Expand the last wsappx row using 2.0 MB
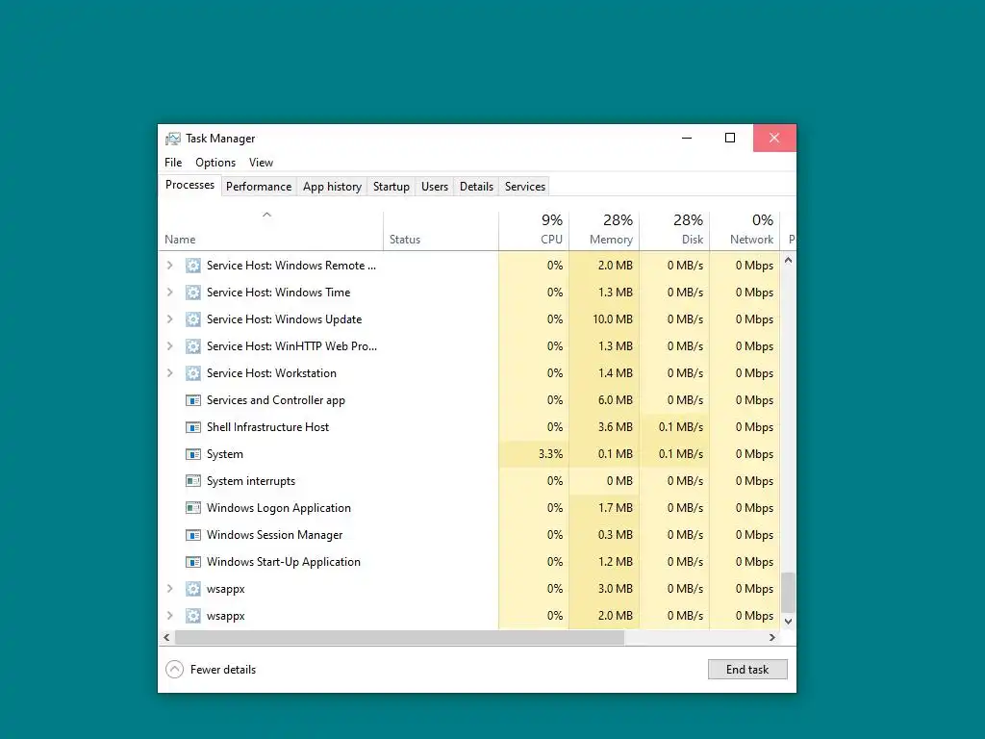 point(169,616)
